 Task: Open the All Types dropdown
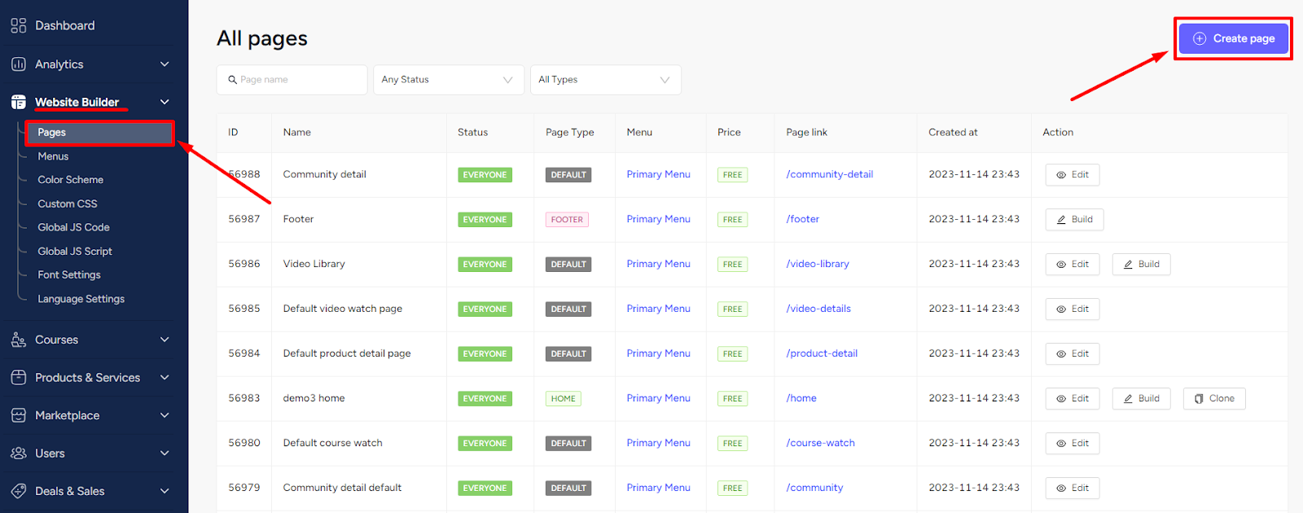click(605, 80)
